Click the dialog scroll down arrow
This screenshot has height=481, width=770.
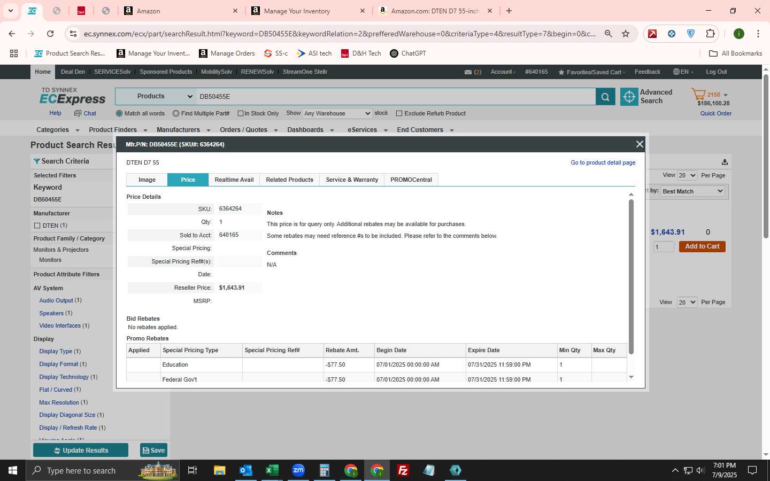click(x=631, y=377)
